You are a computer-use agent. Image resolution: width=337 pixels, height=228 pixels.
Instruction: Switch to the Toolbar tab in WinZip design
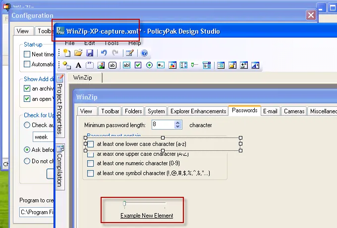point(110,111)
